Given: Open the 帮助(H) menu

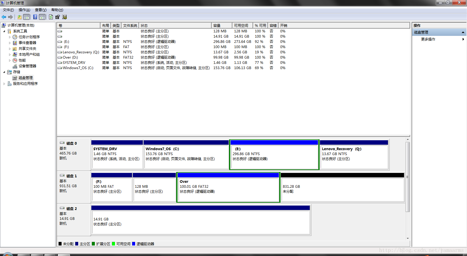Looking at the screenshot, I should point(57,10).
